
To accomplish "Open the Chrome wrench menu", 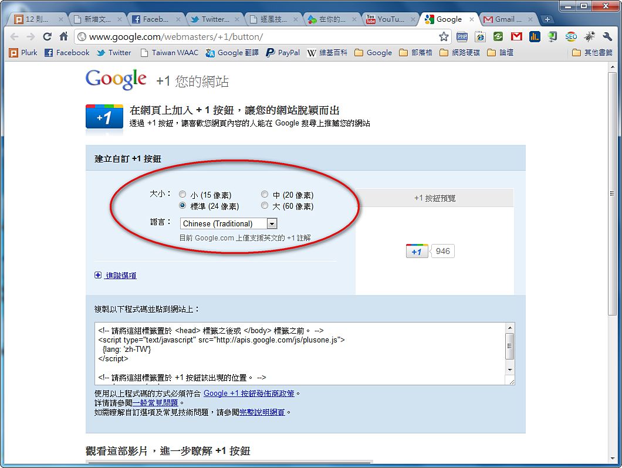I will point(607,37).
